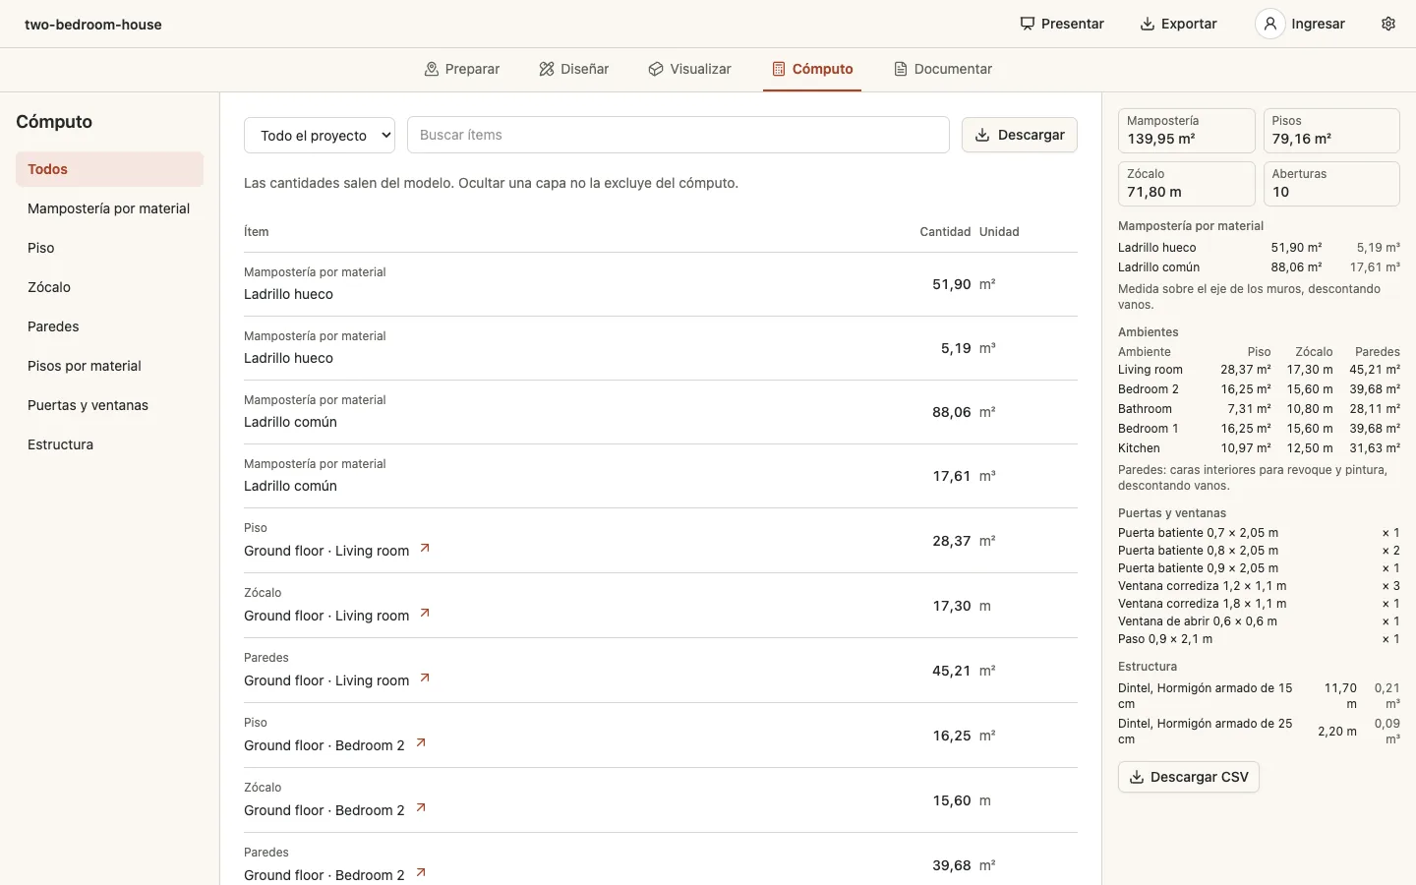The height and width of the screenshot is (885, 1416).
Task: Filter by Piso in sidebar
Action: coord(109,248)
